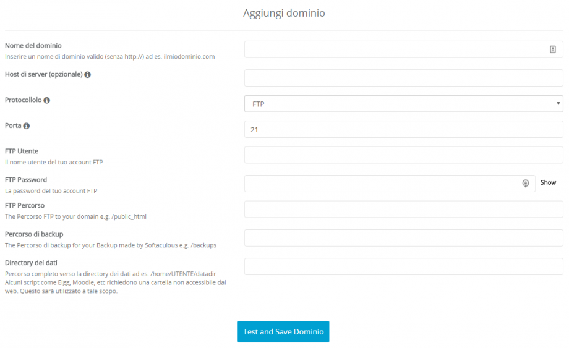The height and width of the screenshot is (348, 569).
Task: Click the 'Directory dei dati' label
Action: [31, 263]
